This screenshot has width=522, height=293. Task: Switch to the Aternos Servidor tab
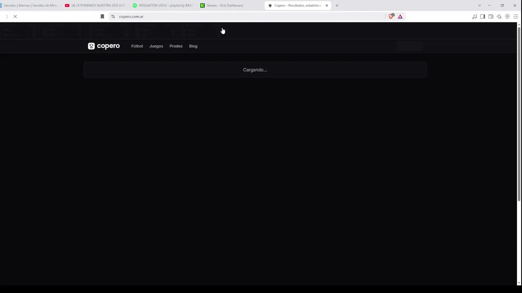coord(29,5)
